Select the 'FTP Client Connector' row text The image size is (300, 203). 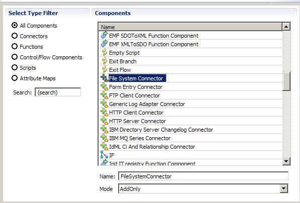point(134,95)
